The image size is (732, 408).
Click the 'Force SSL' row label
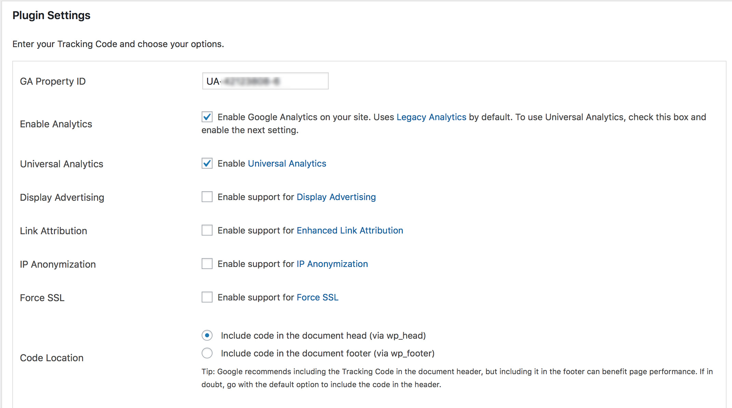point(42,298)
